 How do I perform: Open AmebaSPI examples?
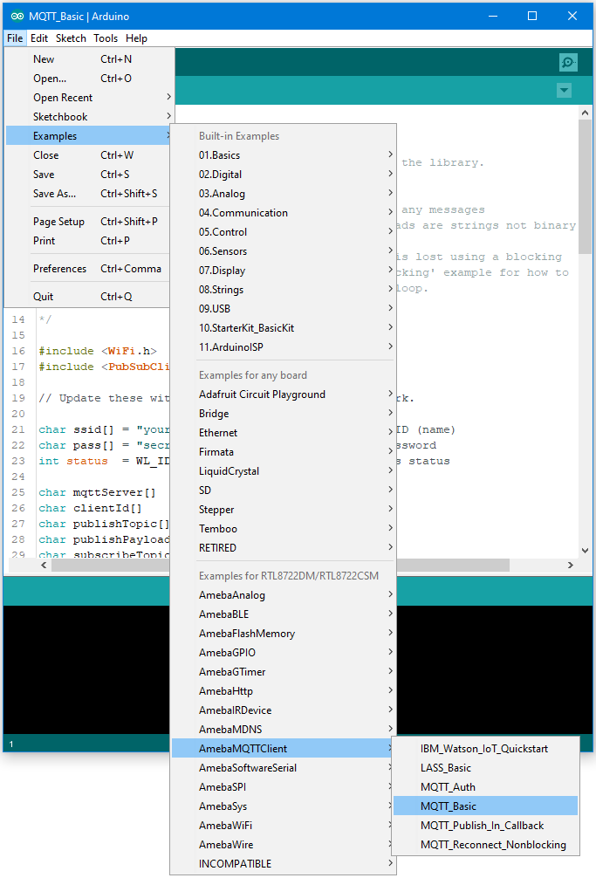(284, 787)
